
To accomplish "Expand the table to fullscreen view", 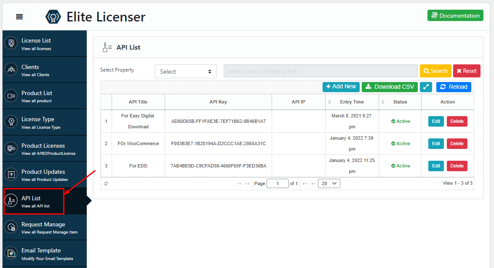I will pyautogui.click(x=426, y=87).
